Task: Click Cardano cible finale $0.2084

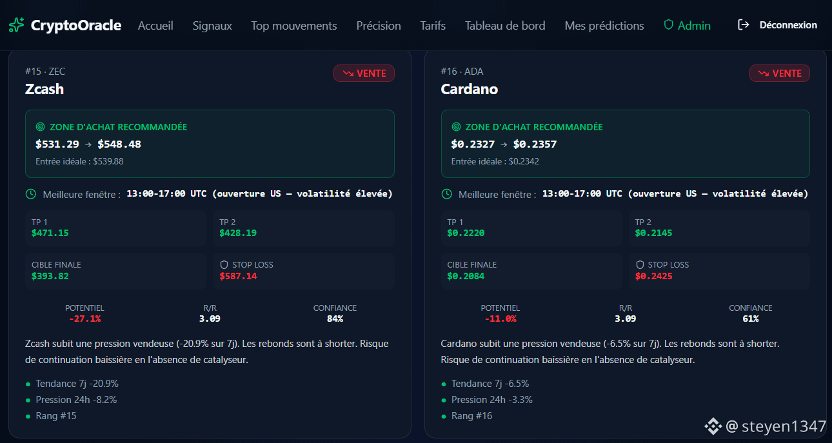Action: (x=466, y=276)
